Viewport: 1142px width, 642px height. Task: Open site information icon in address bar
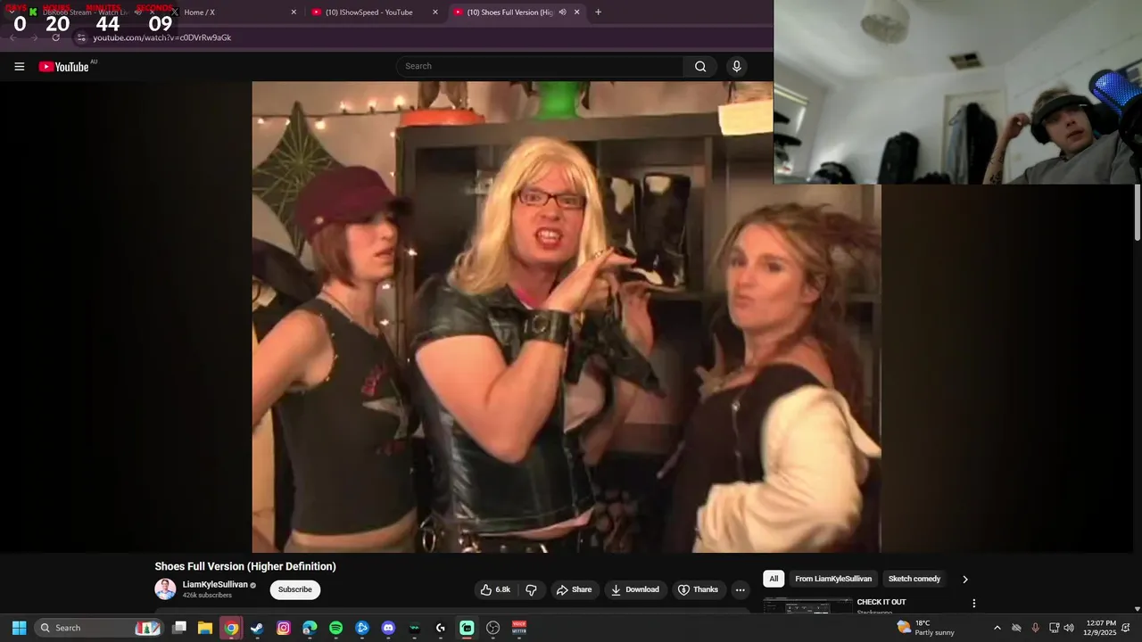(81, 37)
